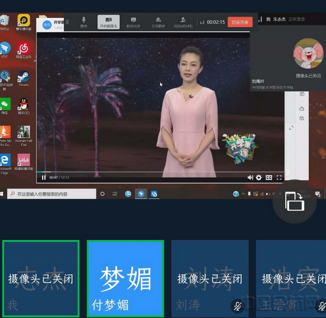Open the 成员(45/45) members list
326x318 pixels.
click(x=183, y=22)
